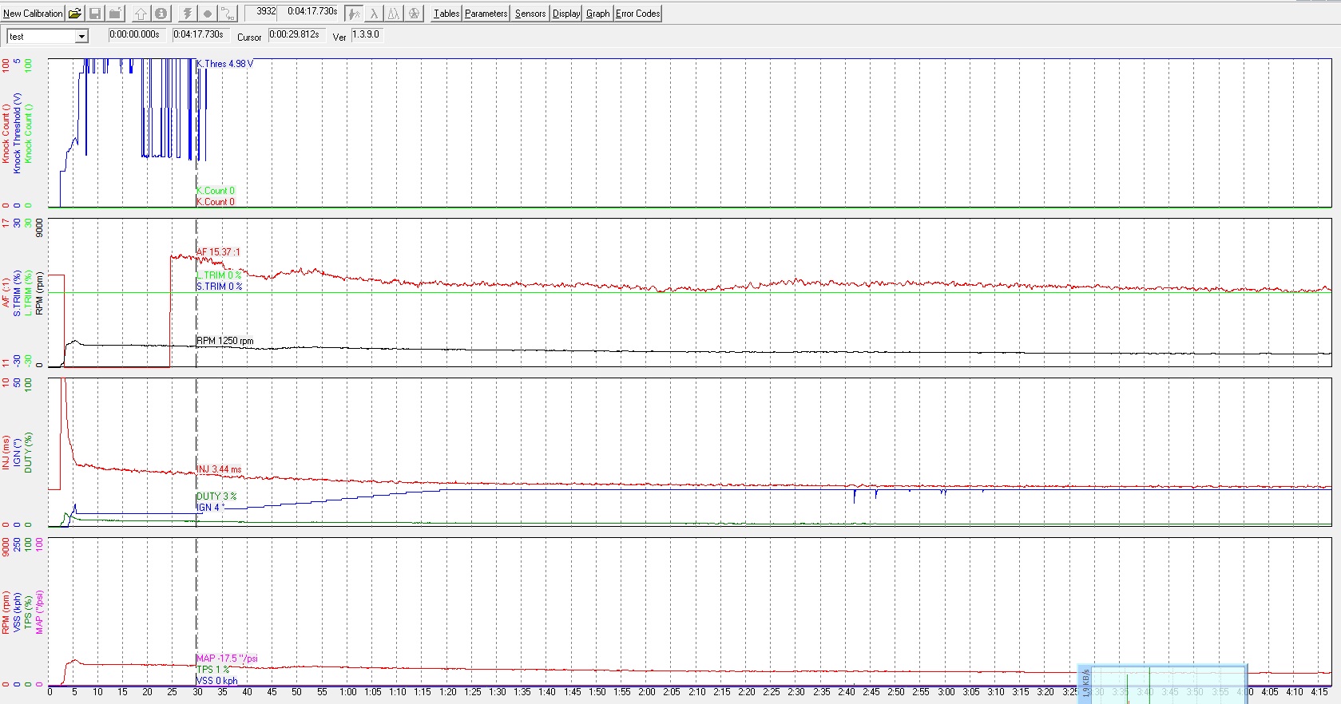Click the open file folder icon
The image size is (1341, 704).
pyautogui.click(x=74, y=14)
